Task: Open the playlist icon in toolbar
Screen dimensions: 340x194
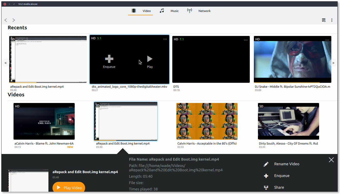Action: pos(324,20)
